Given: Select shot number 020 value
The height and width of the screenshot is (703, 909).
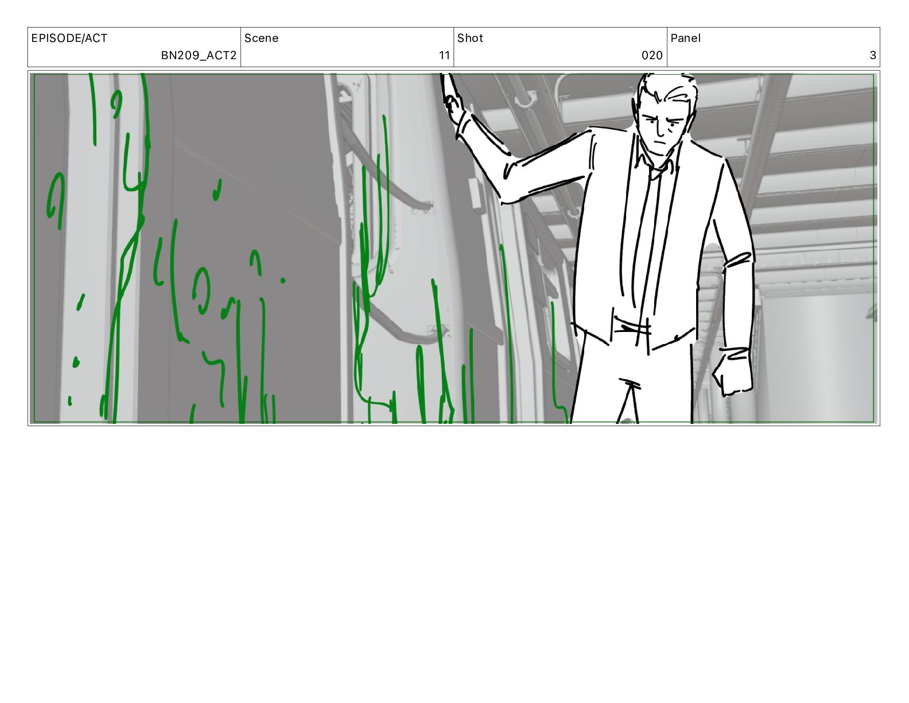Looking at the screenshot, I should (x=652, y=56).
